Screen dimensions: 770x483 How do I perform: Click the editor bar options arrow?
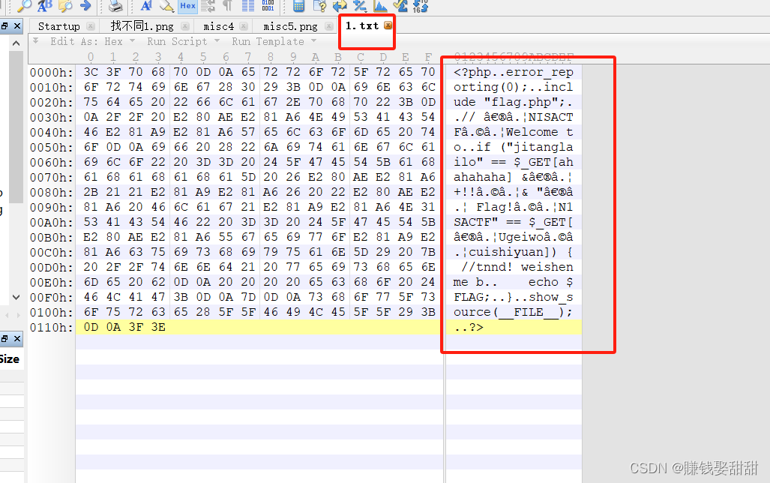35,40
